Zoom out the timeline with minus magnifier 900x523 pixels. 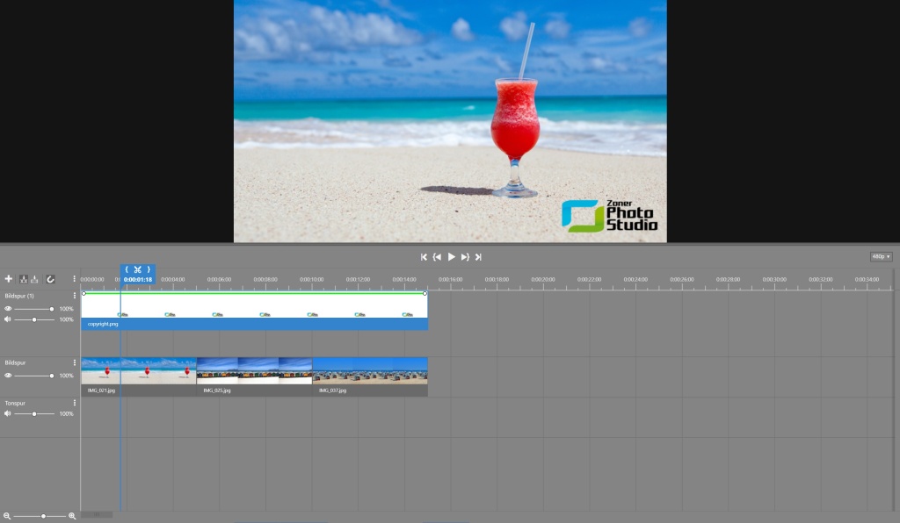pos(7,516)
